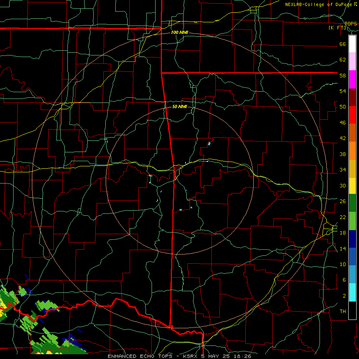The width and height of the screenshot is (359, 359).
Task: Click the bright yellow legend swatch
Action: (352, 186)
